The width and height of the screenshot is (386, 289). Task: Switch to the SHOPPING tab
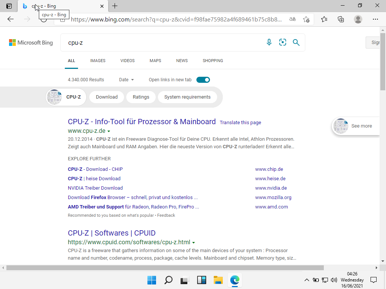[x=213, y=61]
